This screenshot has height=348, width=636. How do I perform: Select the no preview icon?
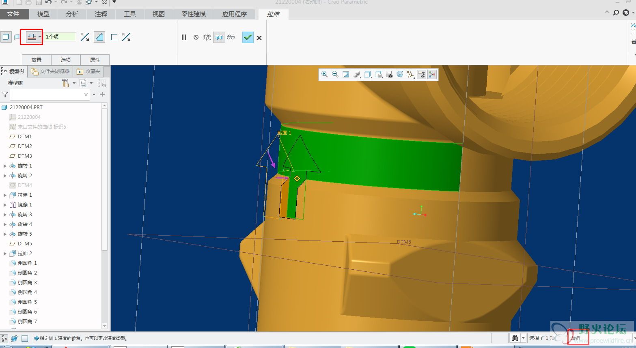tap(196, 37)
